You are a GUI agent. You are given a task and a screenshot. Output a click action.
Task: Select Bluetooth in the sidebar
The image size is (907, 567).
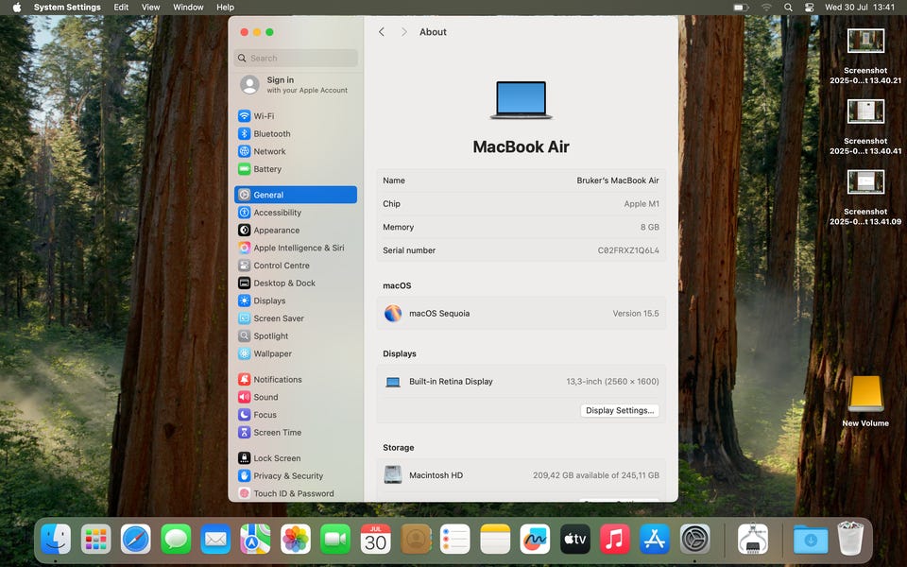pos(271,134)
